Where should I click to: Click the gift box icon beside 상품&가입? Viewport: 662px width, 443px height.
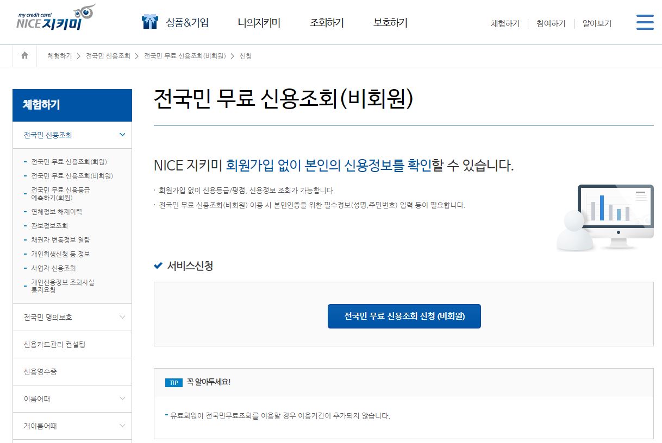tap(149, 22)
